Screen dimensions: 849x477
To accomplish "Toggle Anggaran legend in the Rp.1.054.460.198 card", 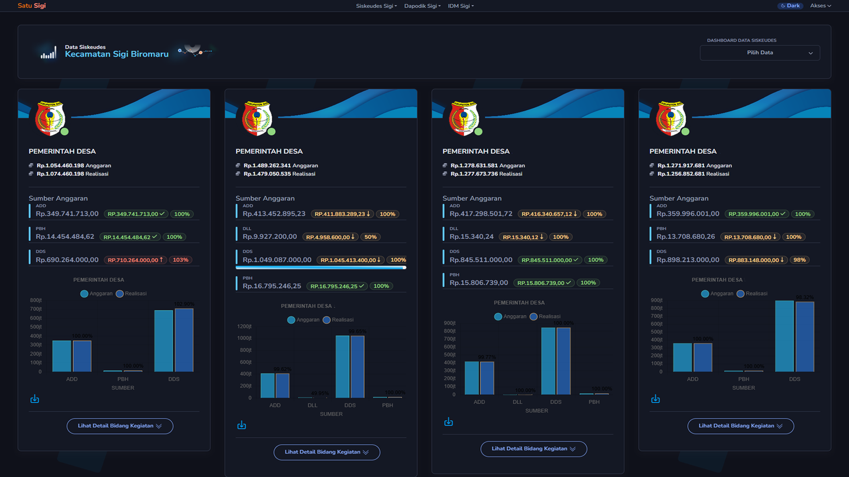I will [x=96, y=293].
